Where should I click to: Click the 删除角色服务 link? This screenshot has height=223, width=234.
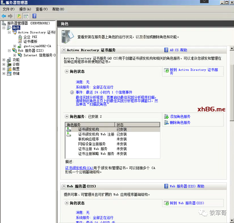tap(180, 122)
